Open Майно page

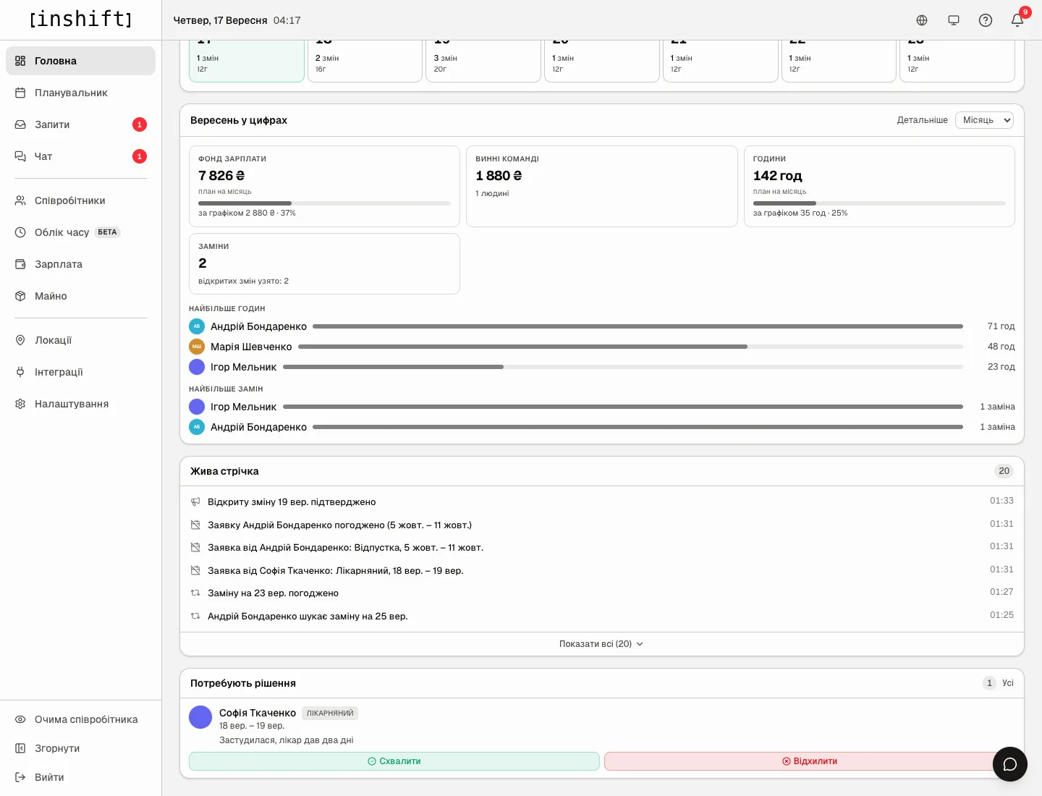point(80,296)
